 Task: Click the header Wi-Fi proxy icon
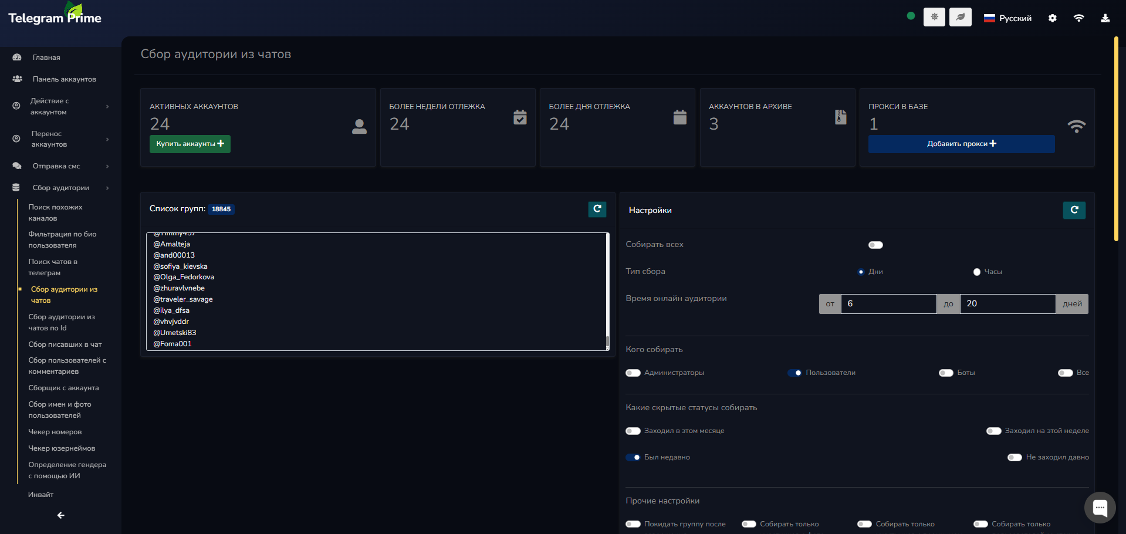pyautogui.click(x=1078, y=18)
